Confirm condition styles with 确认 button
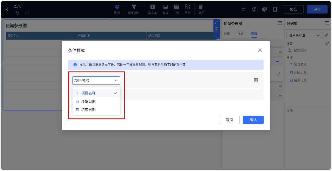 click(x=253, y=120)
